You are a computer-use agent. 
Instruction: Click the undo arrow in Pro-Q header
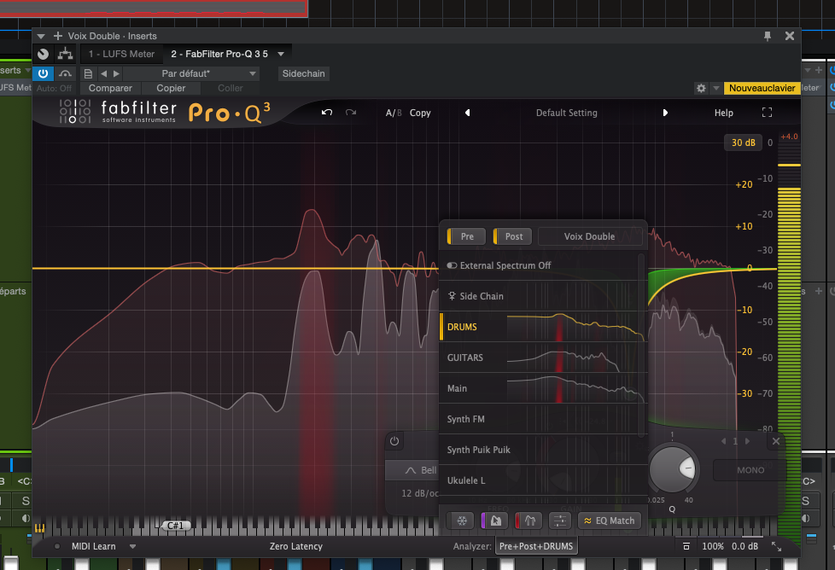(x=326, y=113)
